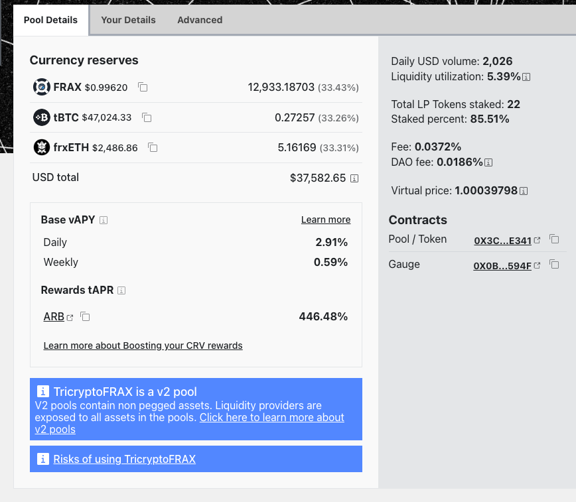The width and height of the screenshot is (576, 502).
Task: Show info for USD total
Action: [x=354, y=178]
